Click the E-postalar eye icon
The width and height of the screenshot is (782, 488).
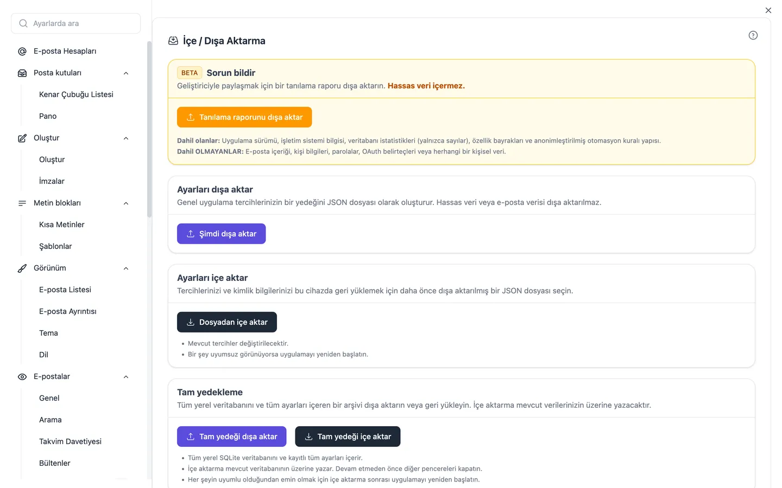tap(22, 377)
